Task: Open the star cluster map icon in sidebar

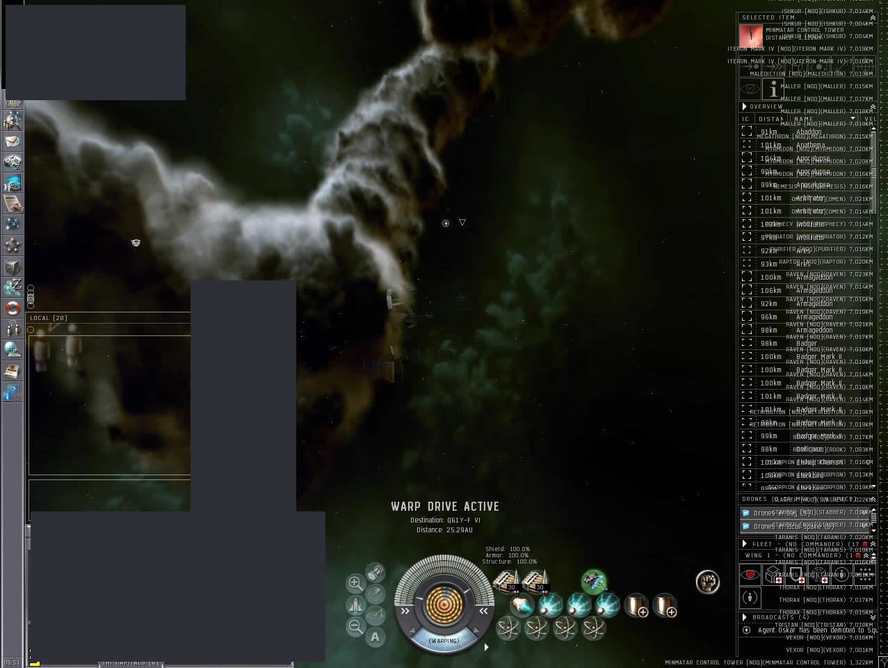Action: click(x=13, y=224)
